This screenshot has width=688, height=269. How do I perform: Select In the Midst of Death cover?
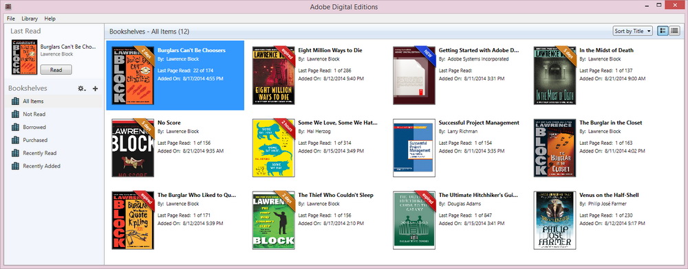click(x=555, y=75)
